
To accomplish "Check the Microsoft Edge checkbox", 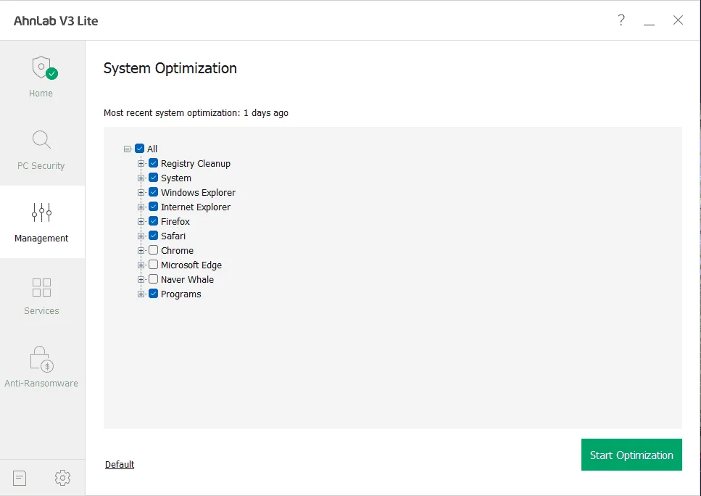I will tap(154, 265).
